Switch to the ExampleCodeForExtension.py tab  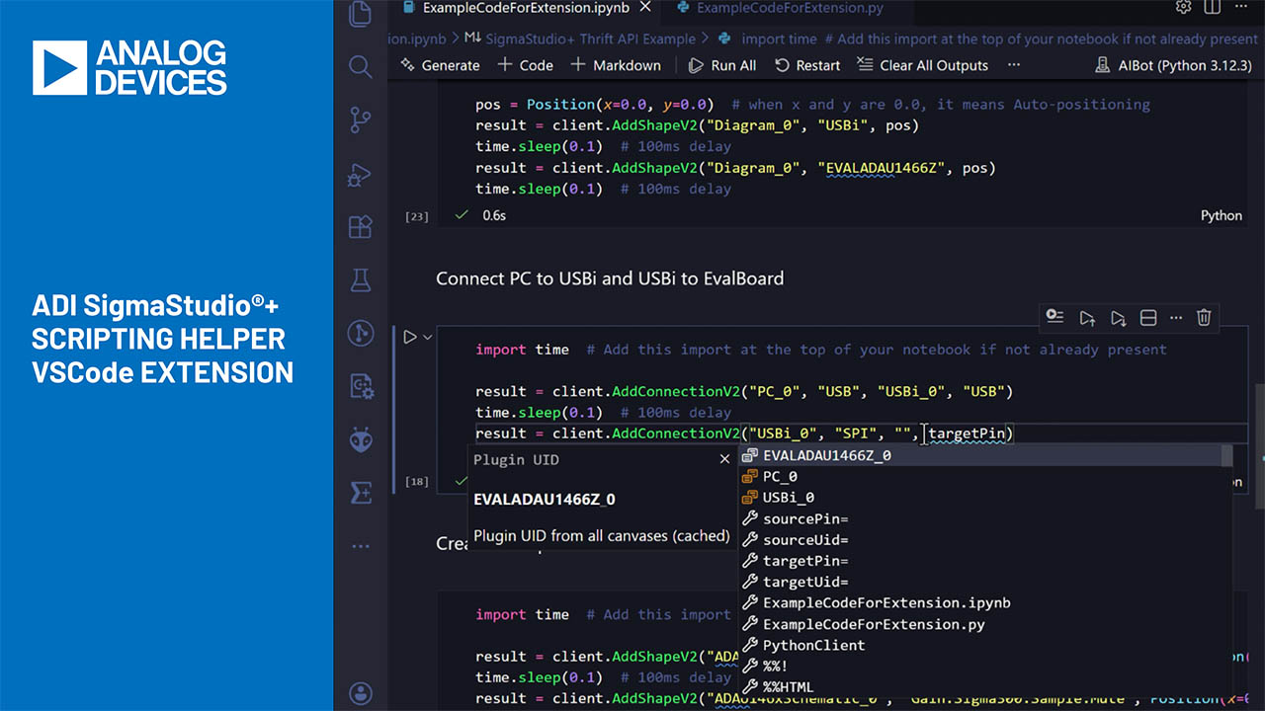coord(781,9)
